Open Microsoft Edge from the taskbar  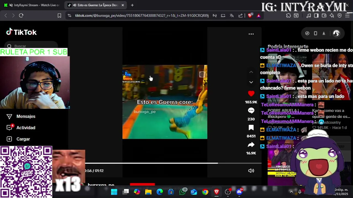pos(160,192)
